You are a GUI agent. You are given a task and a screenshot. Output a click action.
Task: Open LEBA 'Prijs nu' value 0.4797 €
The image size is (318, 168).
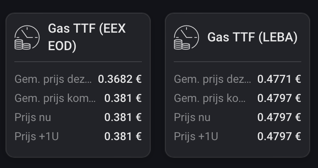[279, 117]
